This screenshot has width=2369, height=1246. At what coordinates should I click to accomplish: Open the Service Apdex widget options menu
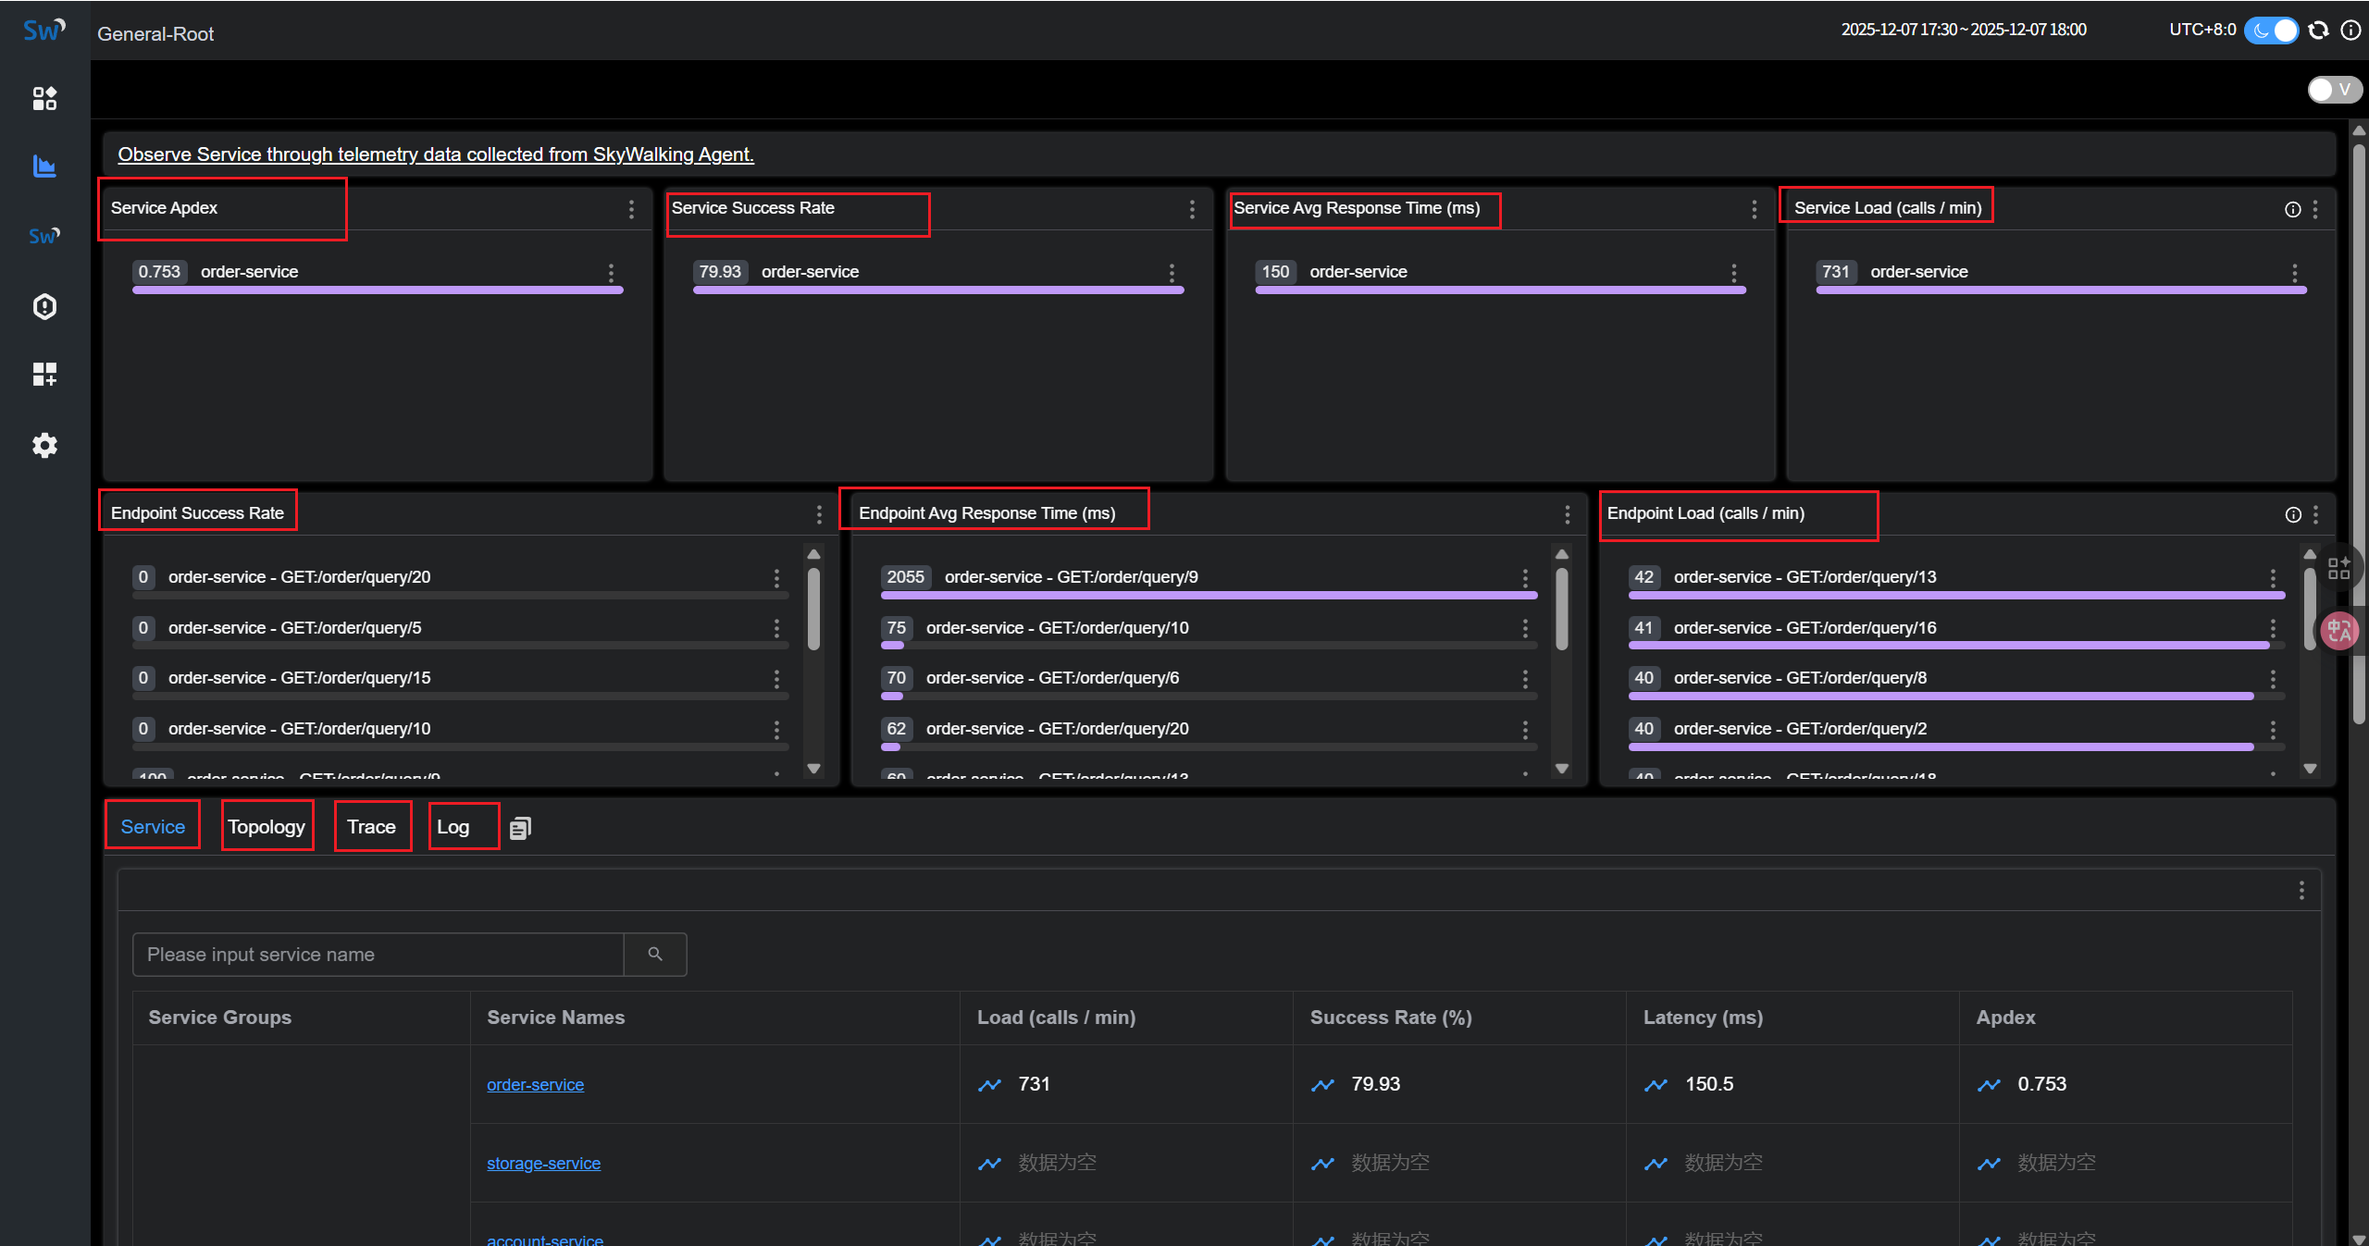[631, 210]
